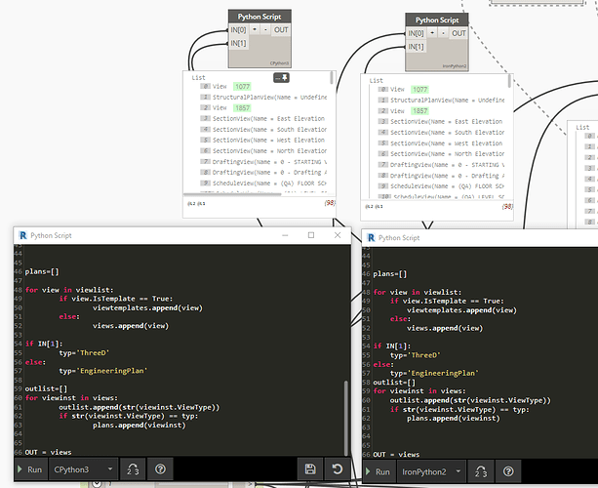Screen dimensions: 598x488
Task: Click vertical scrollbar of left preview list
Action: pos(332,78)
